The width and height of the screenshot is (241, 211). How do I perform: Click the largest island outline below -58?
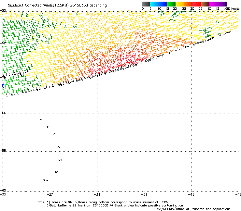pos(60,160)
